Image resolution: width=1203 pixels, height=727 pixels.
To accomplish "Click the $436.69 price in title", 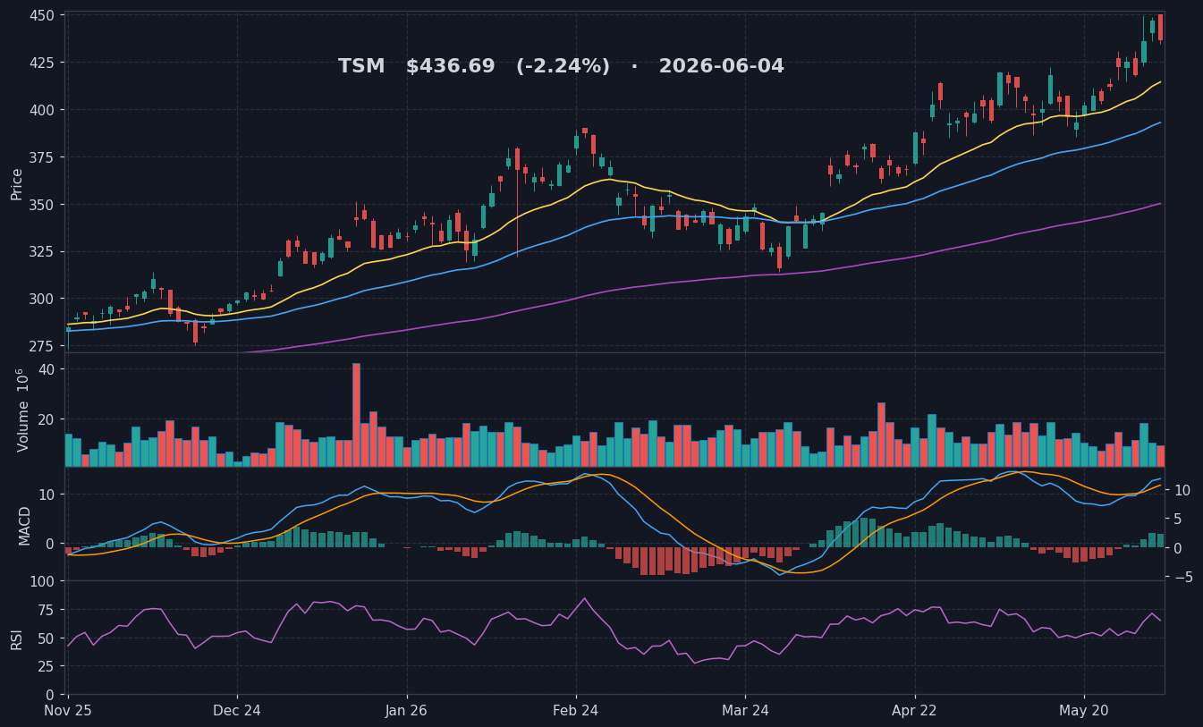I will coord(450,67).
